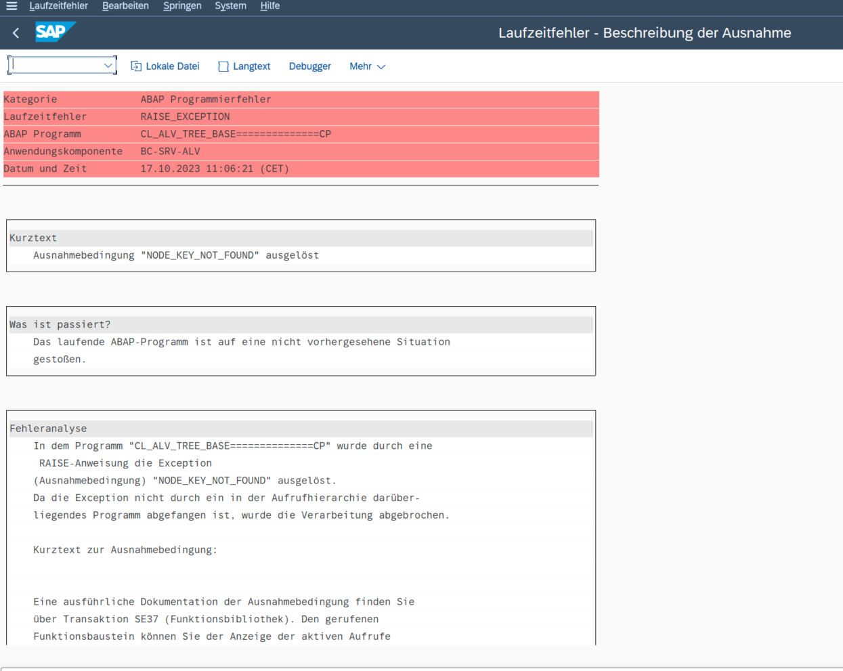Select the Kurztext section header
Image resolution: width=843 pixels, height=671 pixels.
[33, 238]
